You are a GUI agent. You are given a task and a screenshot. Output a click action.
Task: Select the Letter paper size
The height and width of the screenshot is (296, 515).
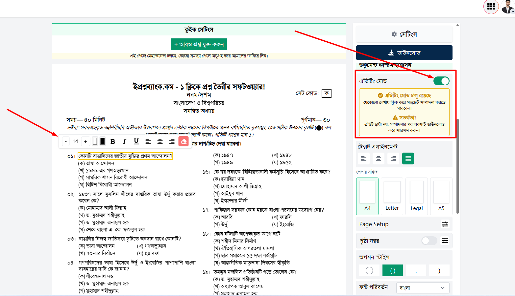(x=392, y=196)
